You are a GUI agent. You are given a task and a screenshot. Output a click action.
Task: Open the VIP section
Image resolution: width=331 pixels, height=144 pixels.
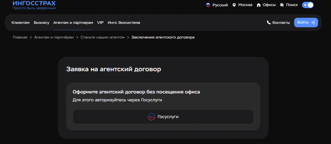(x=100, y=22)
